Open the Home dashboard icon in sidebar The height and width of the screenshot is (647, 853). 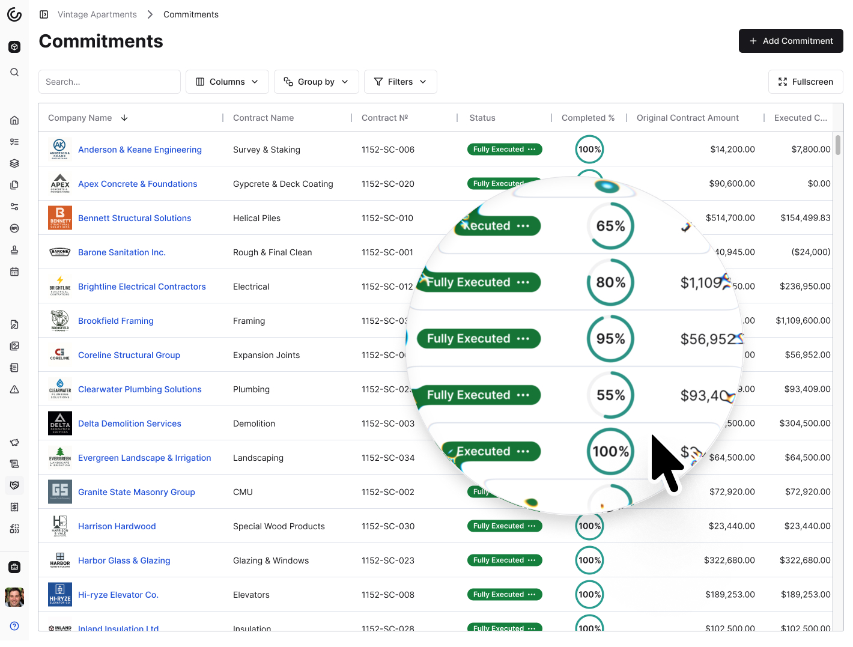tap(14, 120)
